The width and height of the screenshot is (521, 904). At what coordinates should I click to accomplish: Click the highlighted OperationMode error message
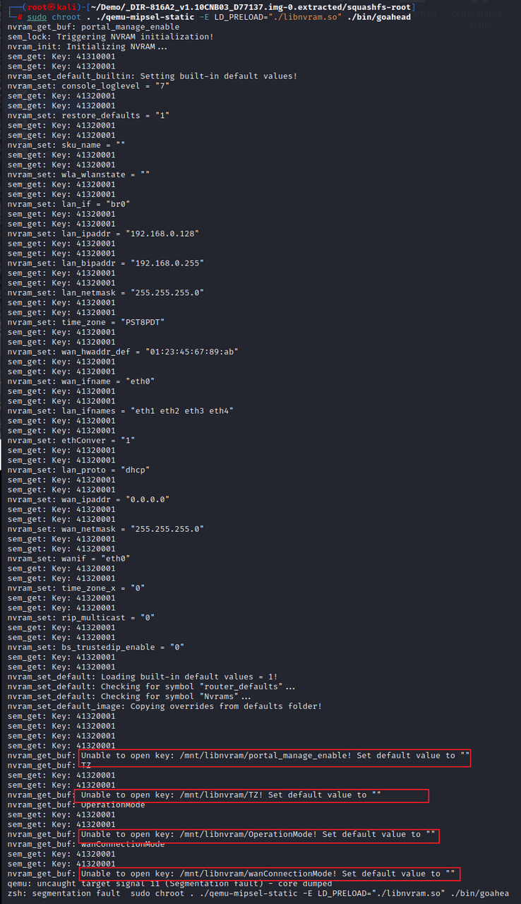coord(256,835)
